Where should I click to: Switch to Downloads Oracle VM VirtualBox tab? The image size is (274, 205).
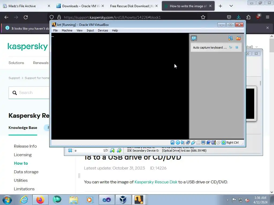coord(80,6)
